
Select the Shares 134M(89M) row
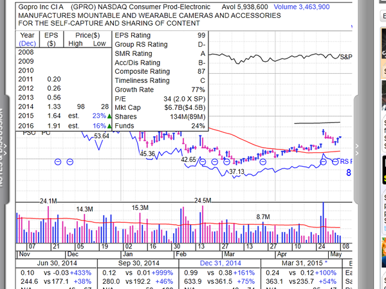click(160, 117)
